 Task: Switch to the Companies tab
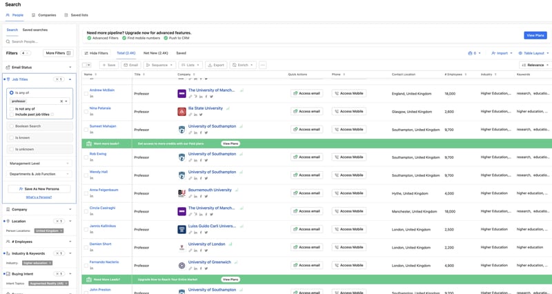click(x=44, y=15)
